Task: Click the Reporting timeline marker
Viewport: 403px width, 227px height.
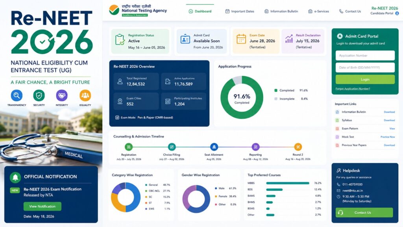Action: (255, 147)
